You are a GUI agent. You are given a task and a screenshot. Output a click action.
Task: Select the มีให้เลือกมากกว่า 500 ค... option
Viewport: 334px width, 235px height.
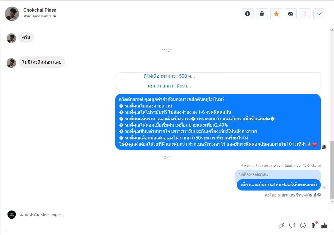point(169,76)
